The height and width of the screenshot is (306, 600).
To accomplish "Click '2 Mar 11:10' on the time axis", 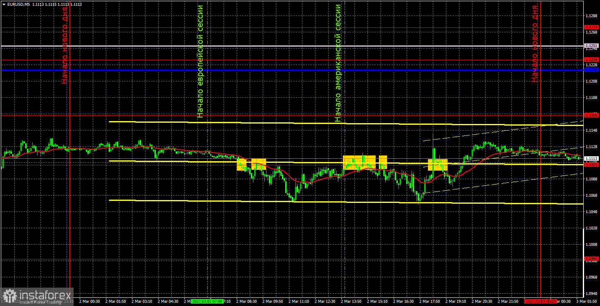I will tap(299, 301).
